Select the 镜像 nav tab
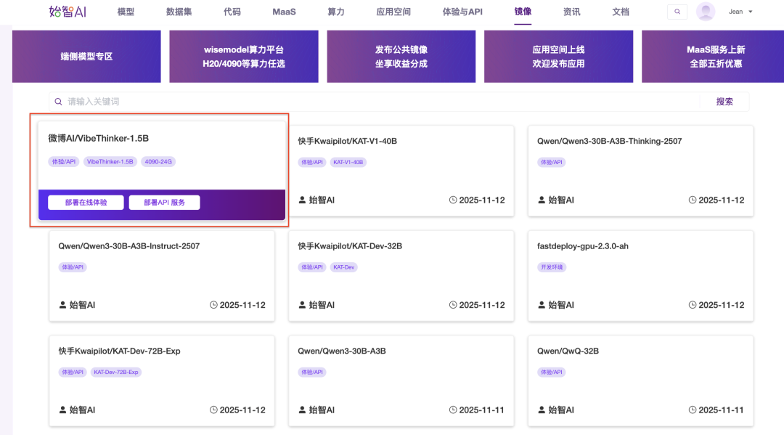Viewport: 784px width, 435px height. tap(523, 12)
